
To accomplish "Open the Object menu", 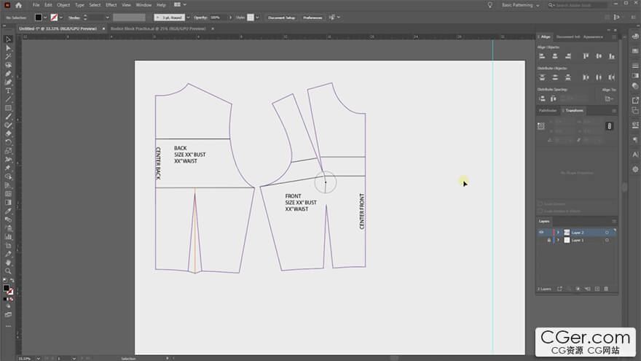I will (x=63, y=5).
